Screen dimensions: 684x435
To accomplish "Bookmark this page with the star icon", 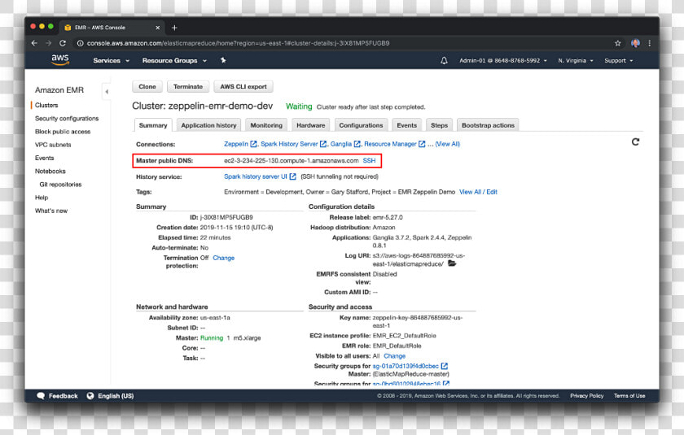I will point(617,43).
